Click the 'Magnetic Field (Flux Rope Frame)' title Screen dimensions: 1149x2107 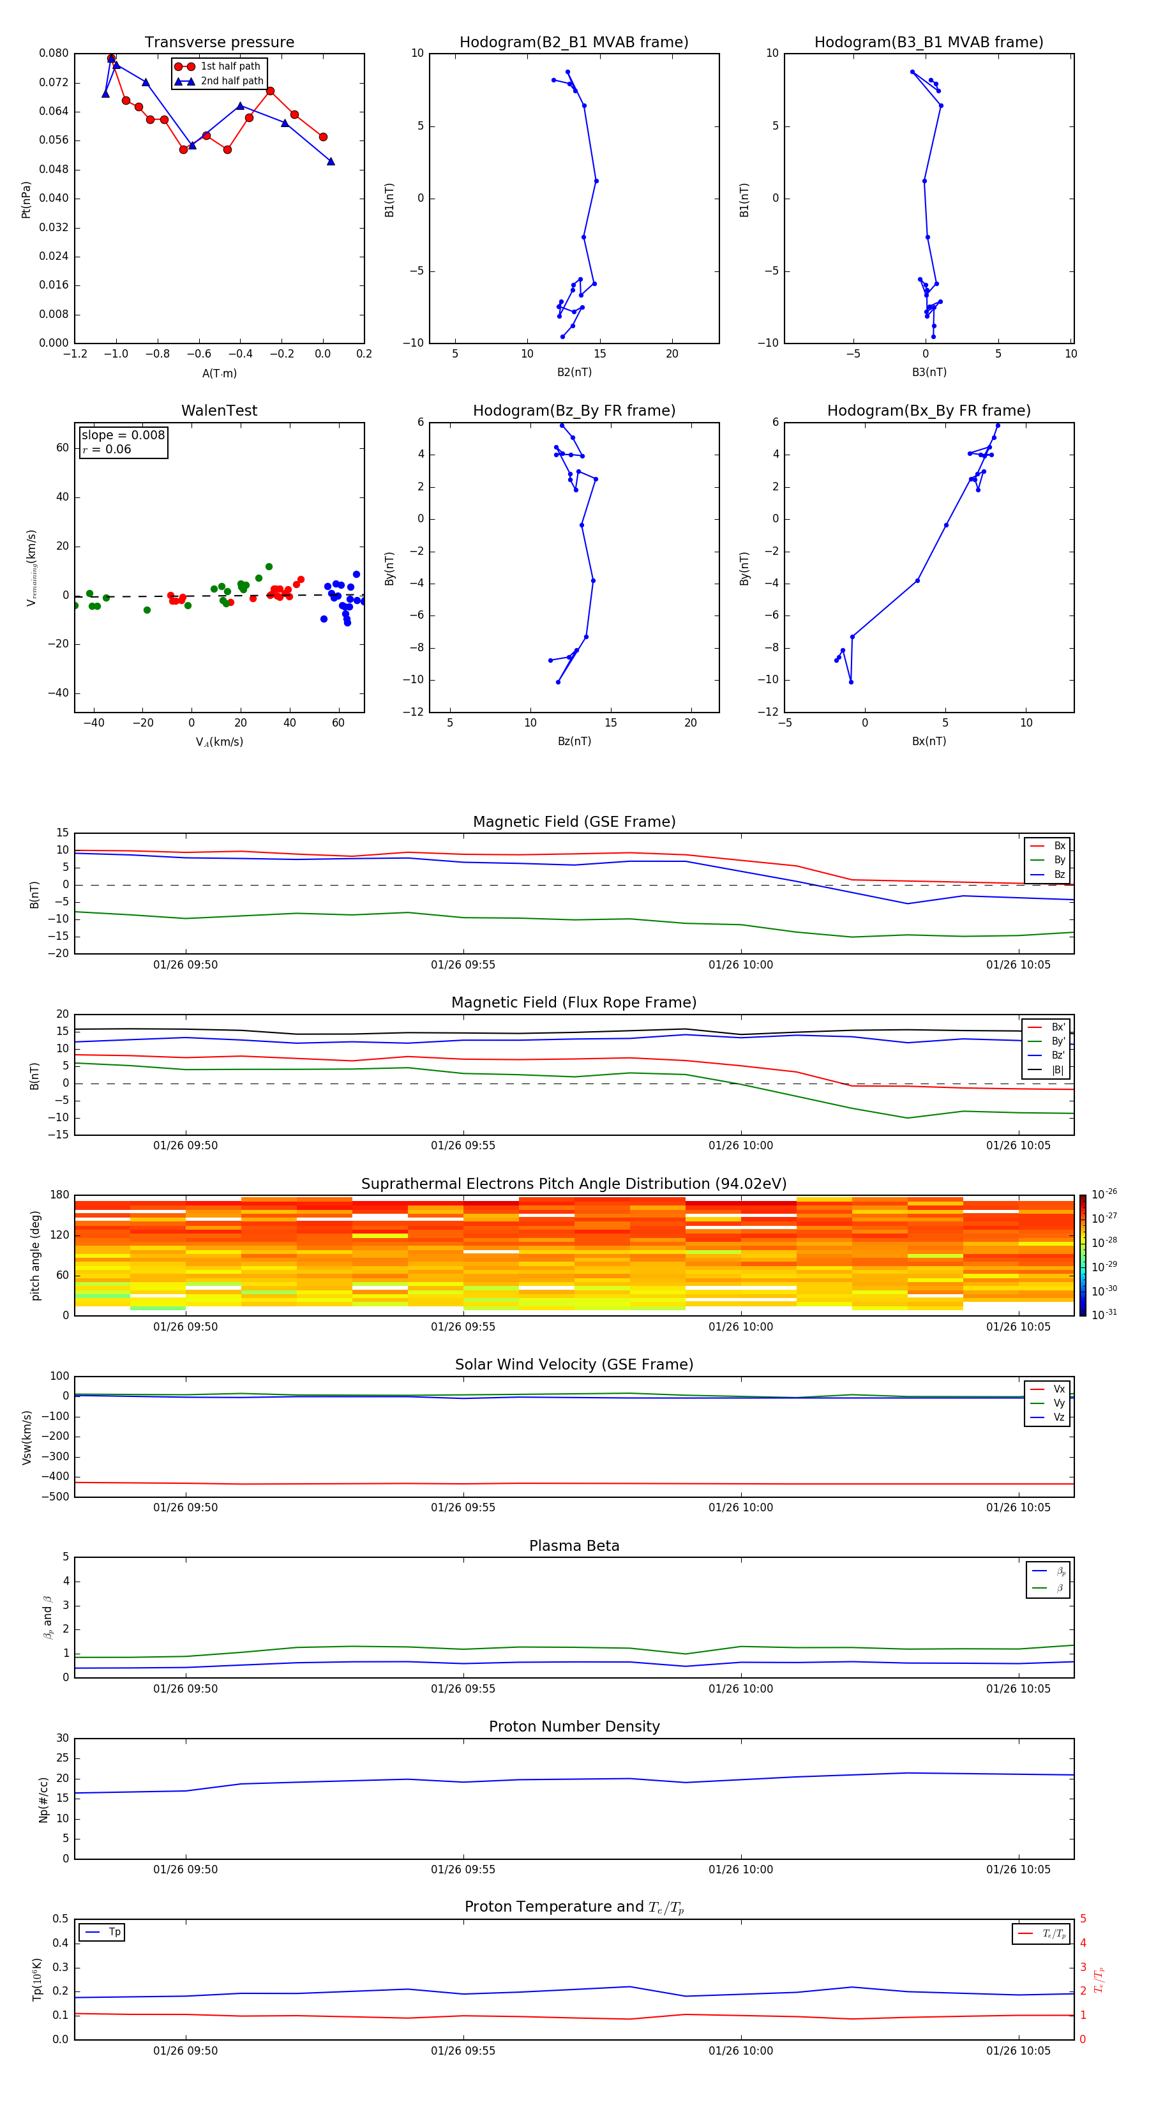click(x=574, y=1003)
